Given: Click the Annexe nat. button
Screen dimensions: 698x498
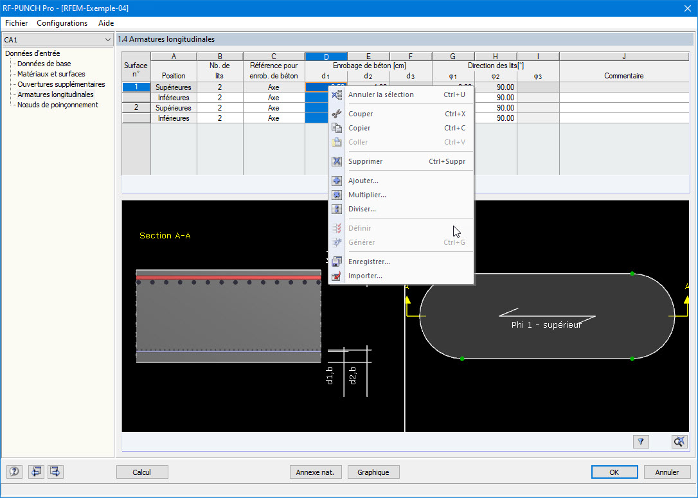Looking at the screenshot, I should tap(315, 472).
